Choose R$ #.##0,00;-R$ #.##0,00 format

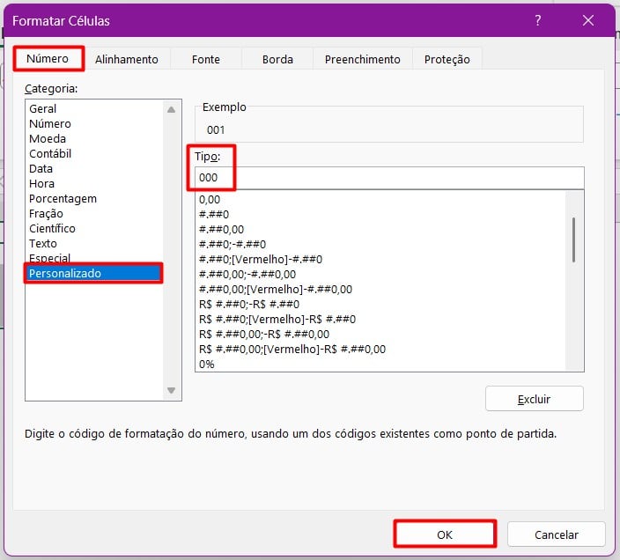click(x=380, y=335)
